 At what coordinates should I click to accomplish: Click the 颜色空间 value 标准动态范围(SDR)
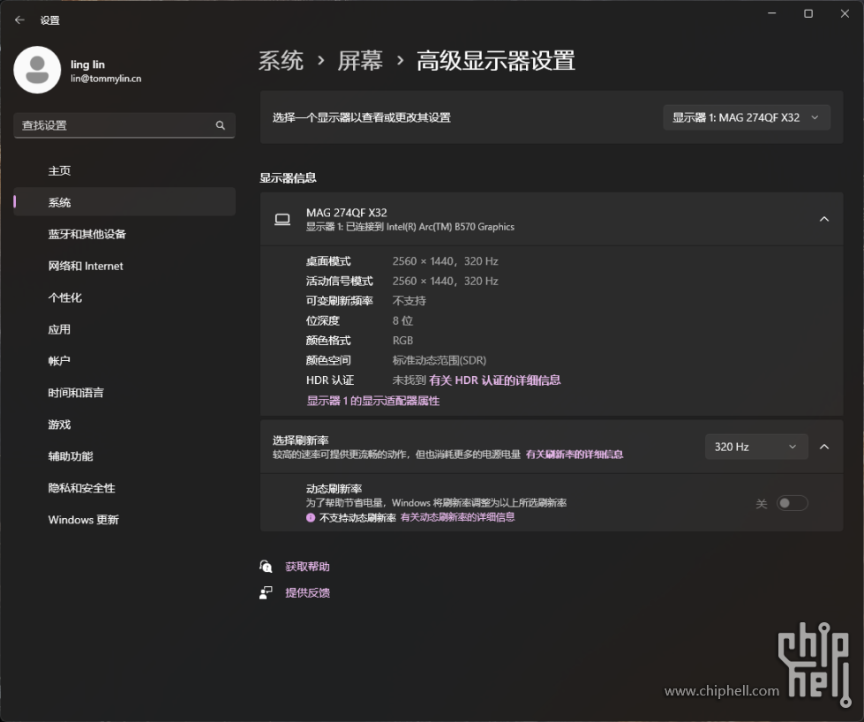pyautogui.click(x=440, y=360)
